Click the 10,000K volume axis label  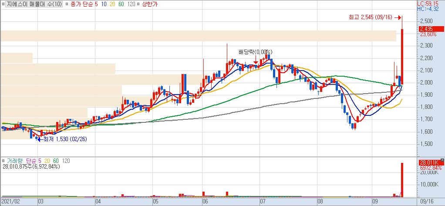pyautogui.click(x=429, y=184)
